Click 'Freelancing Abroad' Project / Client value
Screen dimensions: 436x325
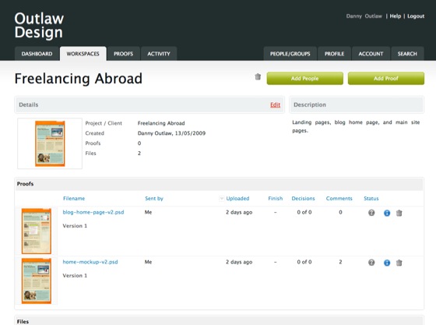161,123
